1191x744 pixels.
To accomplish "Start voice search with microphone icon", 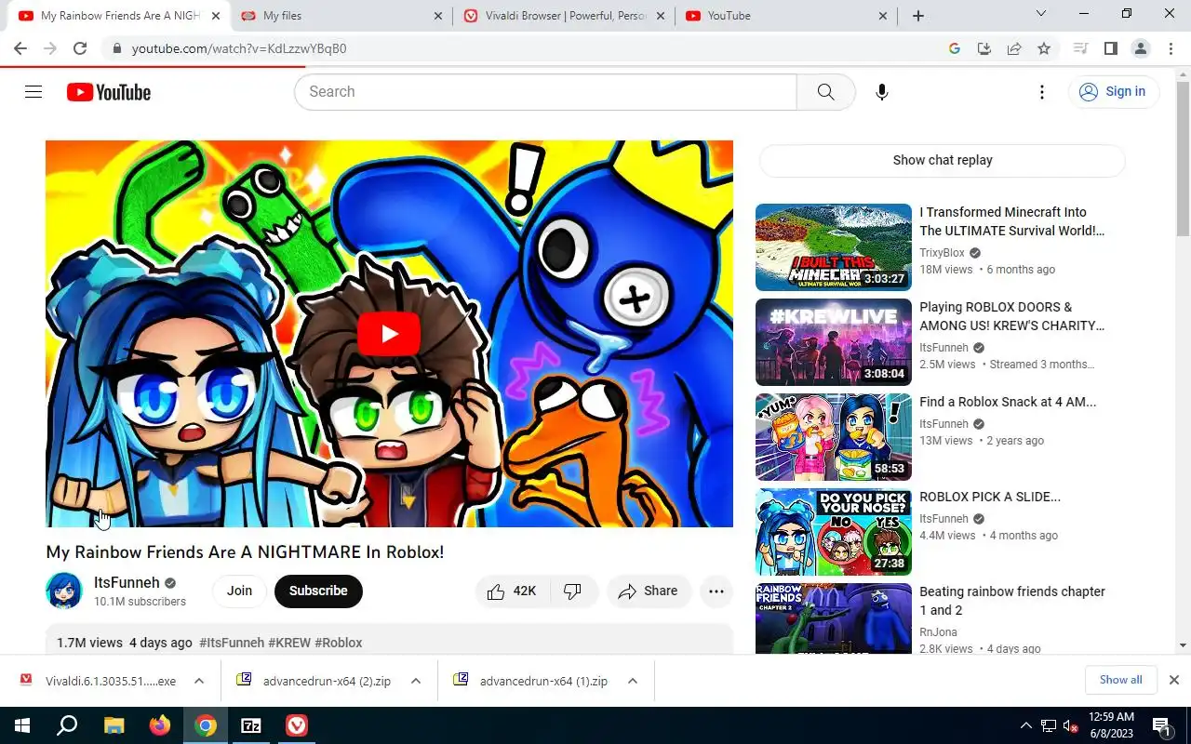I will point(882,92).
